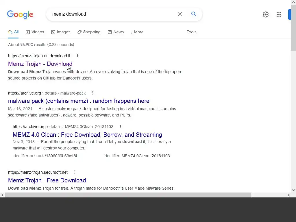Click the https://memz-trojan.en.download.it URL text
Image resolution: width=296 pixels, height=222 pixels.
[39, 56]
